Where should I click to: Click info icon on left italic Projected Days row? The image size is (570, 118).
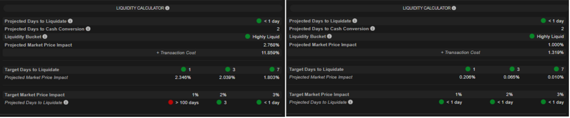(66, 102)
